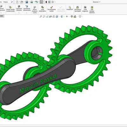The width and height of the screenshot is (127, 127).
Task: Expand the Print dropdown arrow
Action: coord(34,2)
